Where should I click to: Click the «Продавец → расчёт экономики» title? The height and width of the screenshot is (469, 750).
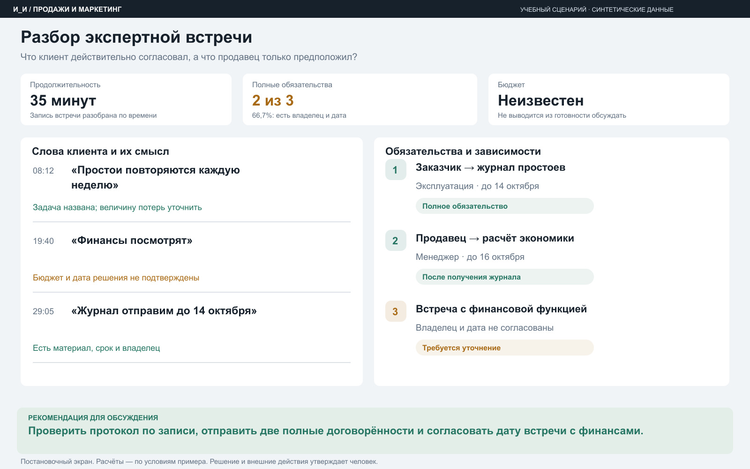[x=495, y=238]
